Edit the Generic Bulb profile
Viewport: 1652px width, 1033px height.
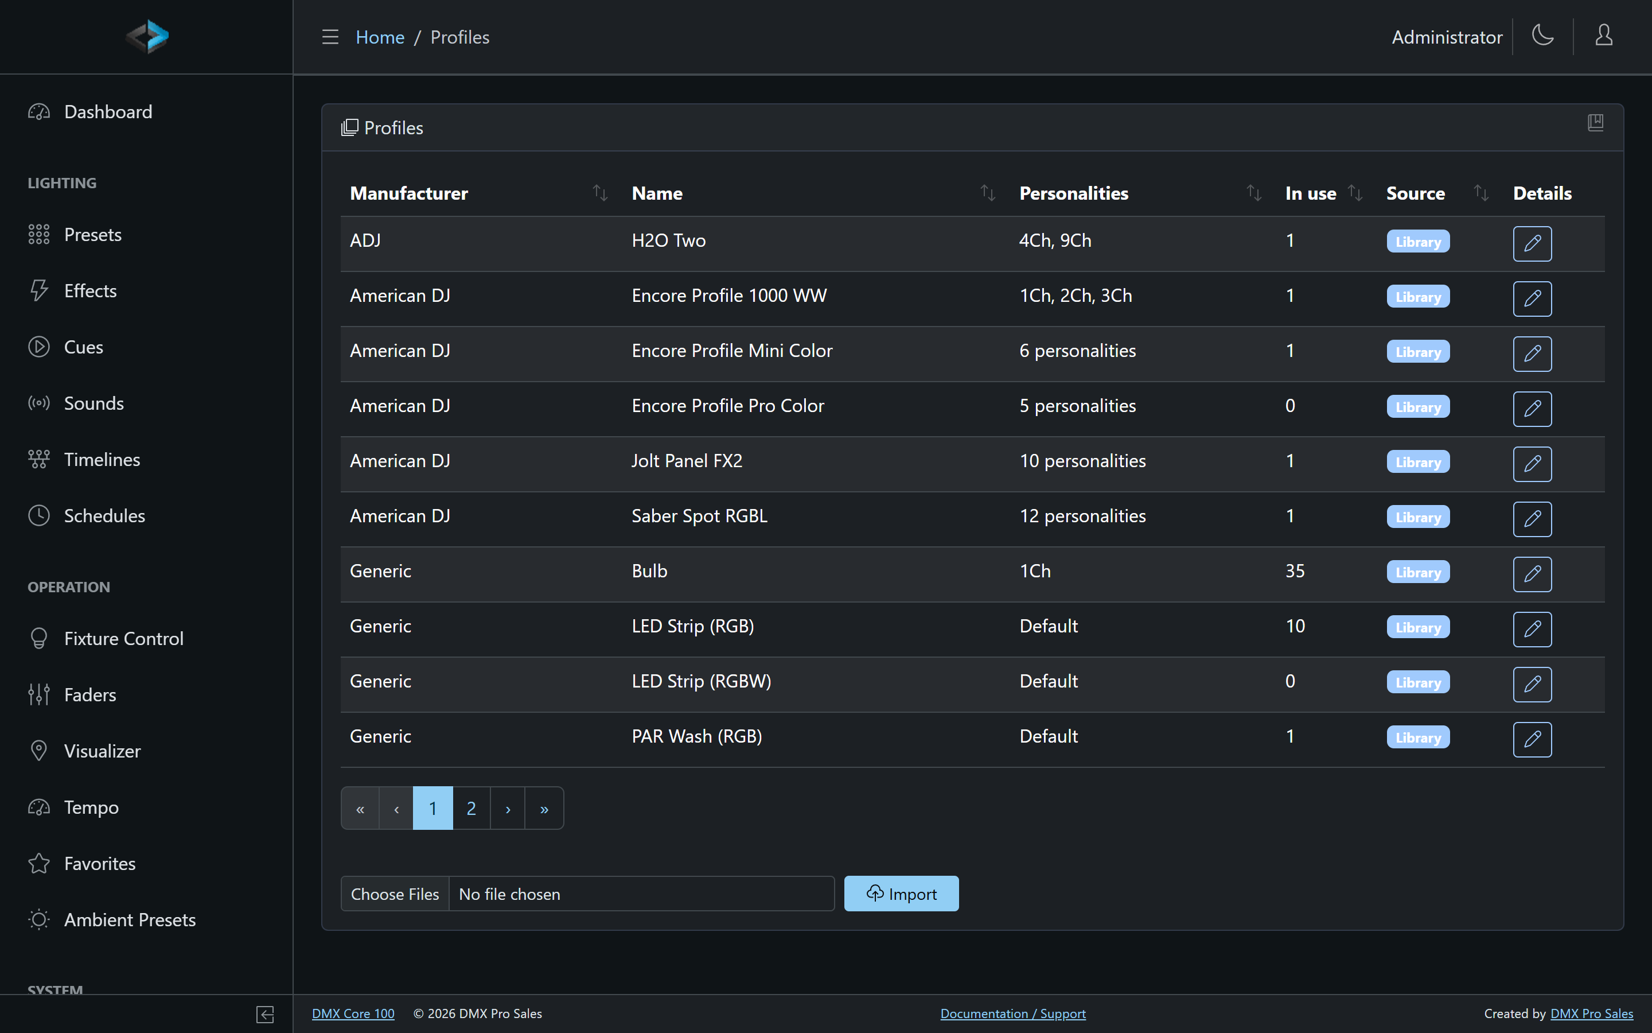click(x=1532, y=574)
